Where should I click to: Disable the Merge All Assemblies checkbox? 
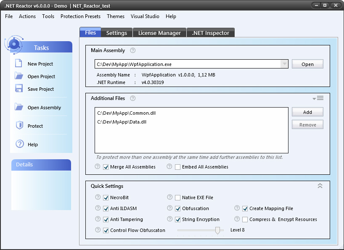click(106, 167)
